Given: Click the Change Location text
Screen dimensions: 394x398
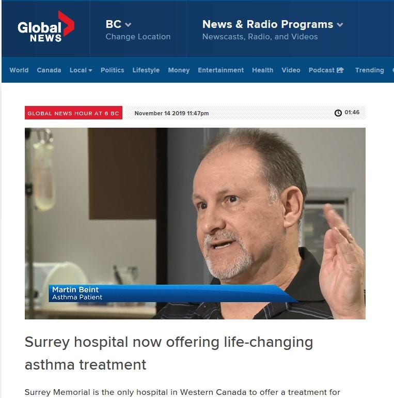Looking at the screenshot, I should pos(138,37).
